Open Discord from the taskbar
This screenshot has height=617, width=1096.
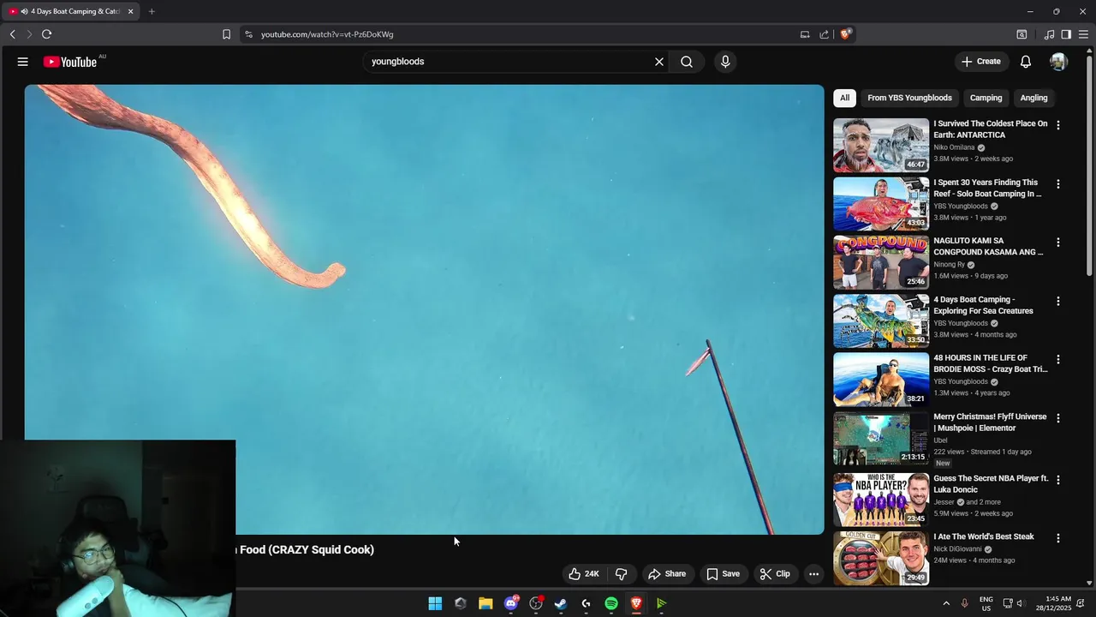coord(511,603)
